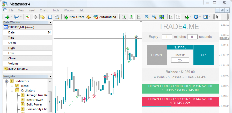Viewport: 232px width, 113px height.
Task: Open the Strategy Tester icon
Action: (x=57, y=17)
